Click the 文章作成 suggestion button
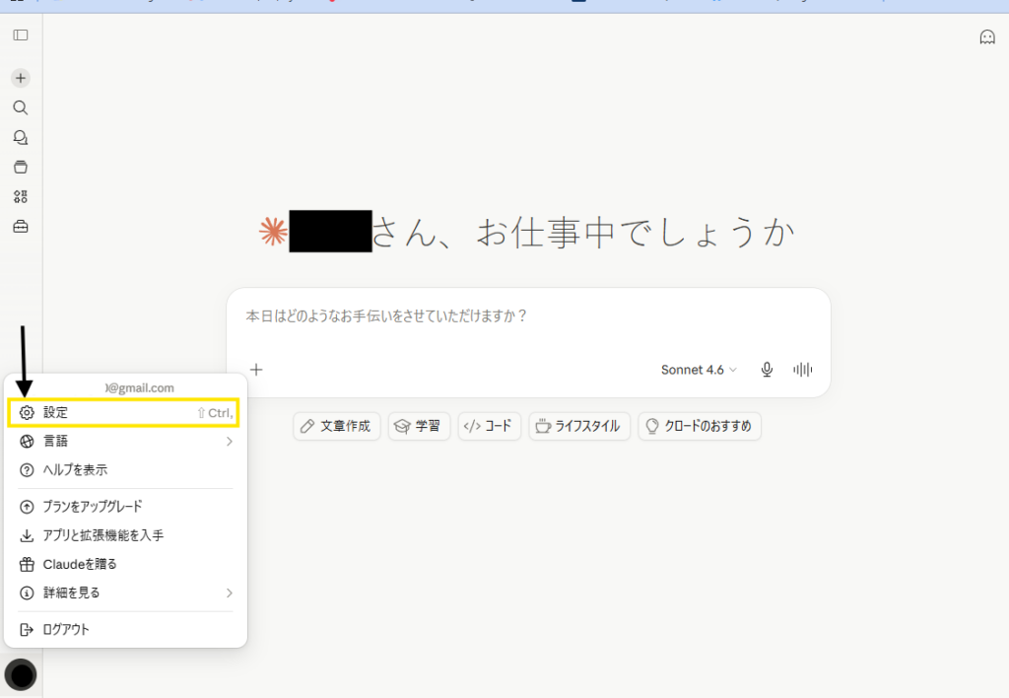Viewport: 1009px width, 698px height. click(337, 426)
